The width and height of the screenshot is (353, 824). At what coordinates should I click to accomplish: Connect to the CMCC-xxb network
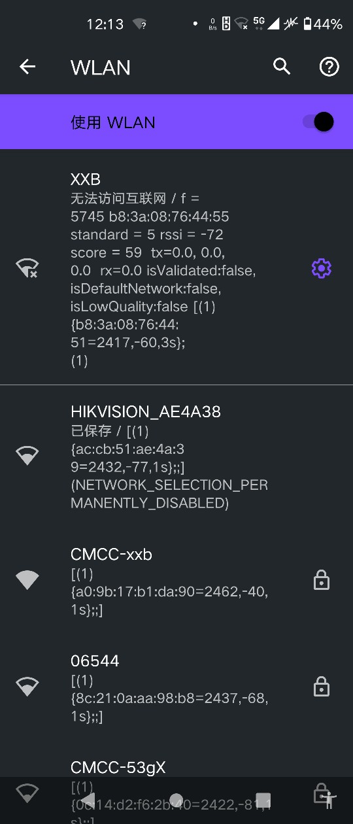pyautogui.click(x=176, y=581)
